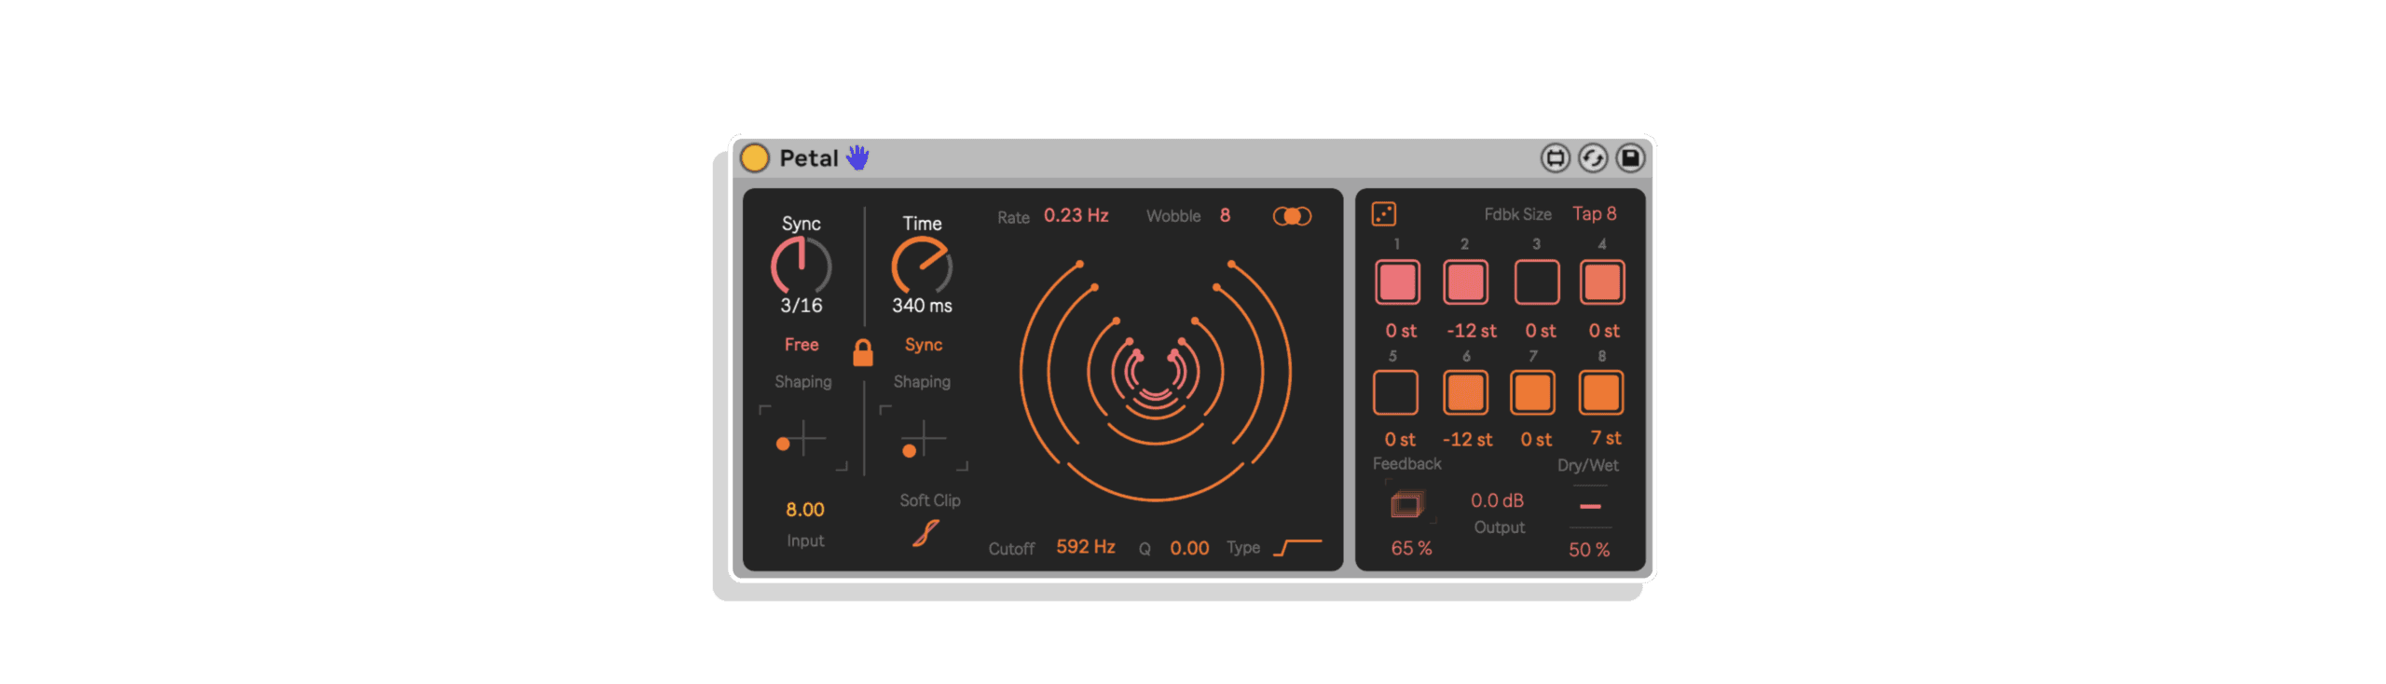Open the Fdbk Size Tap 8 selector
The image size is (2386, 684).
[x=1594, y=213]
